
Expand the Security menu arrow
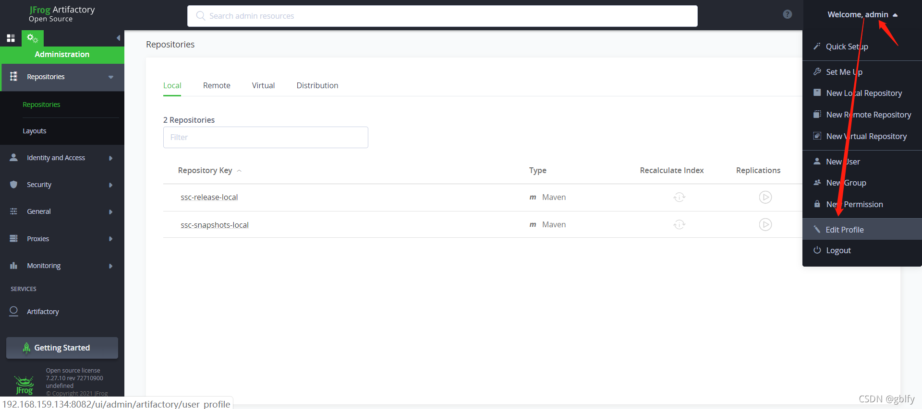[x=111, y=185]
